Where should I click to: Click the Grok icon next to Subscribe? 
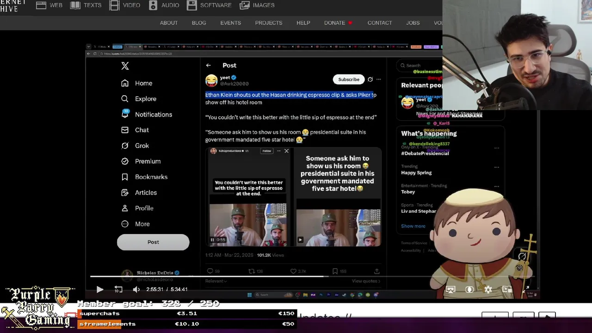(370, 80)
